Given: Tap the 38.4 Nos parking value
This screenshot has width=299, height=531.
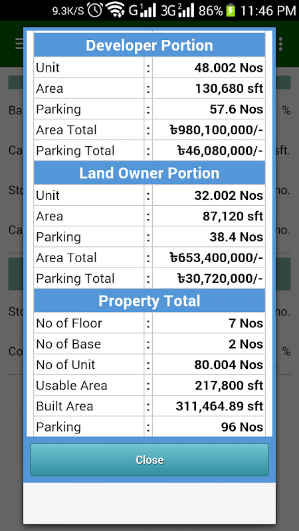Looking at the screenshot, I should (x=237, y=237).
